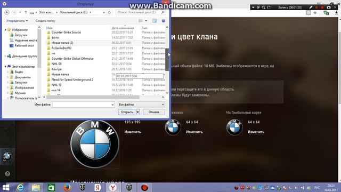Select Need For Speed Underground 2 folder
This screenshot has width=341, height=192.
point(72,79)
